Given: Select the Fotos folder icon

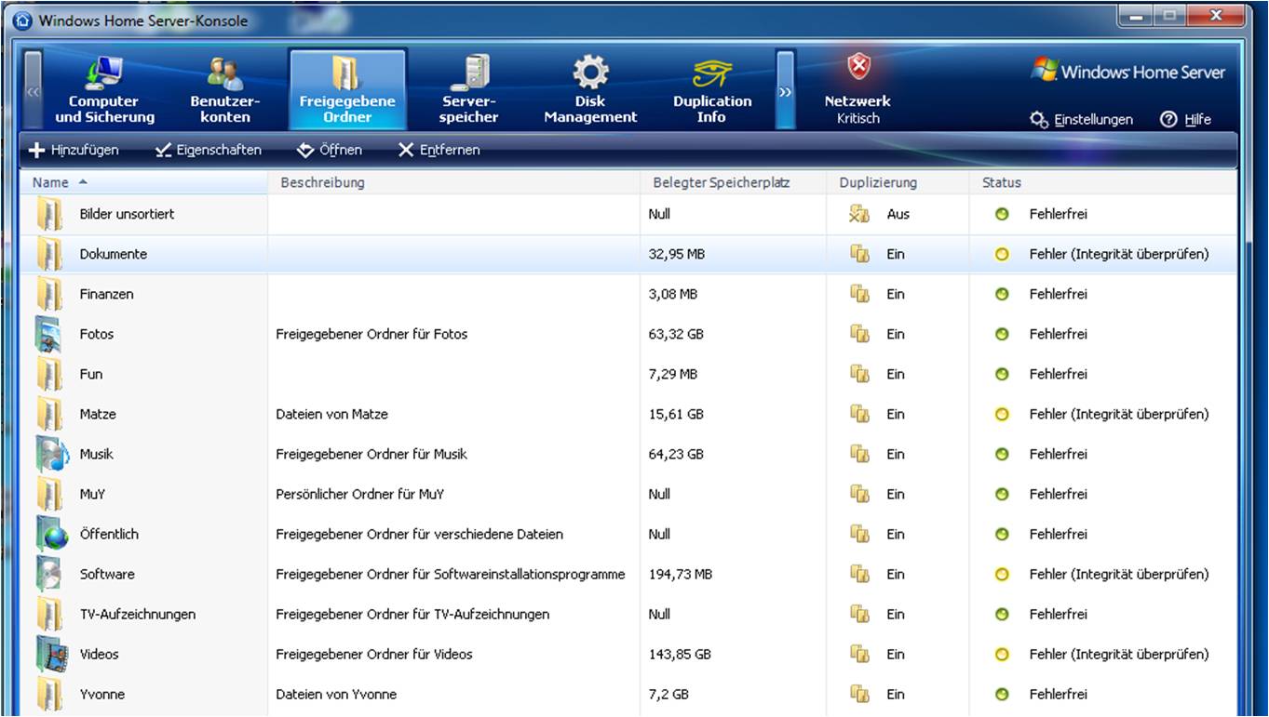Looking at the screenshot, I should point(49,334).
